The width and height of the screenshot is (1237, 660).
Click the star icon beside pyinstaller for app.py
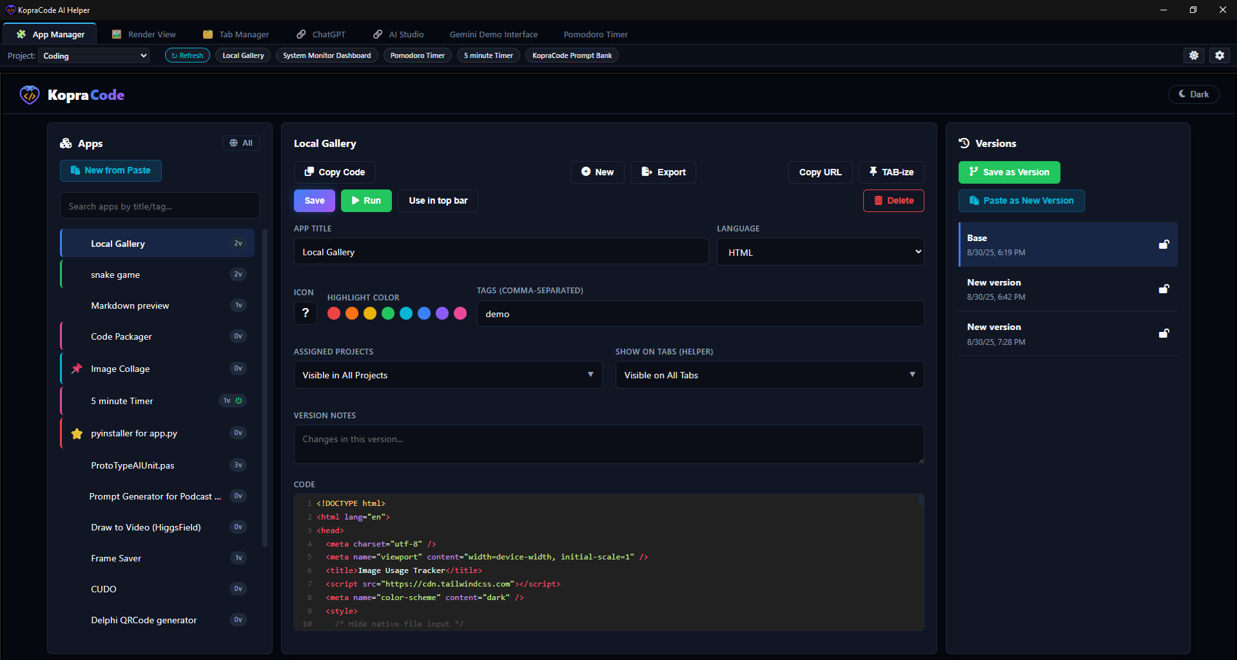[x=77, y=434]
